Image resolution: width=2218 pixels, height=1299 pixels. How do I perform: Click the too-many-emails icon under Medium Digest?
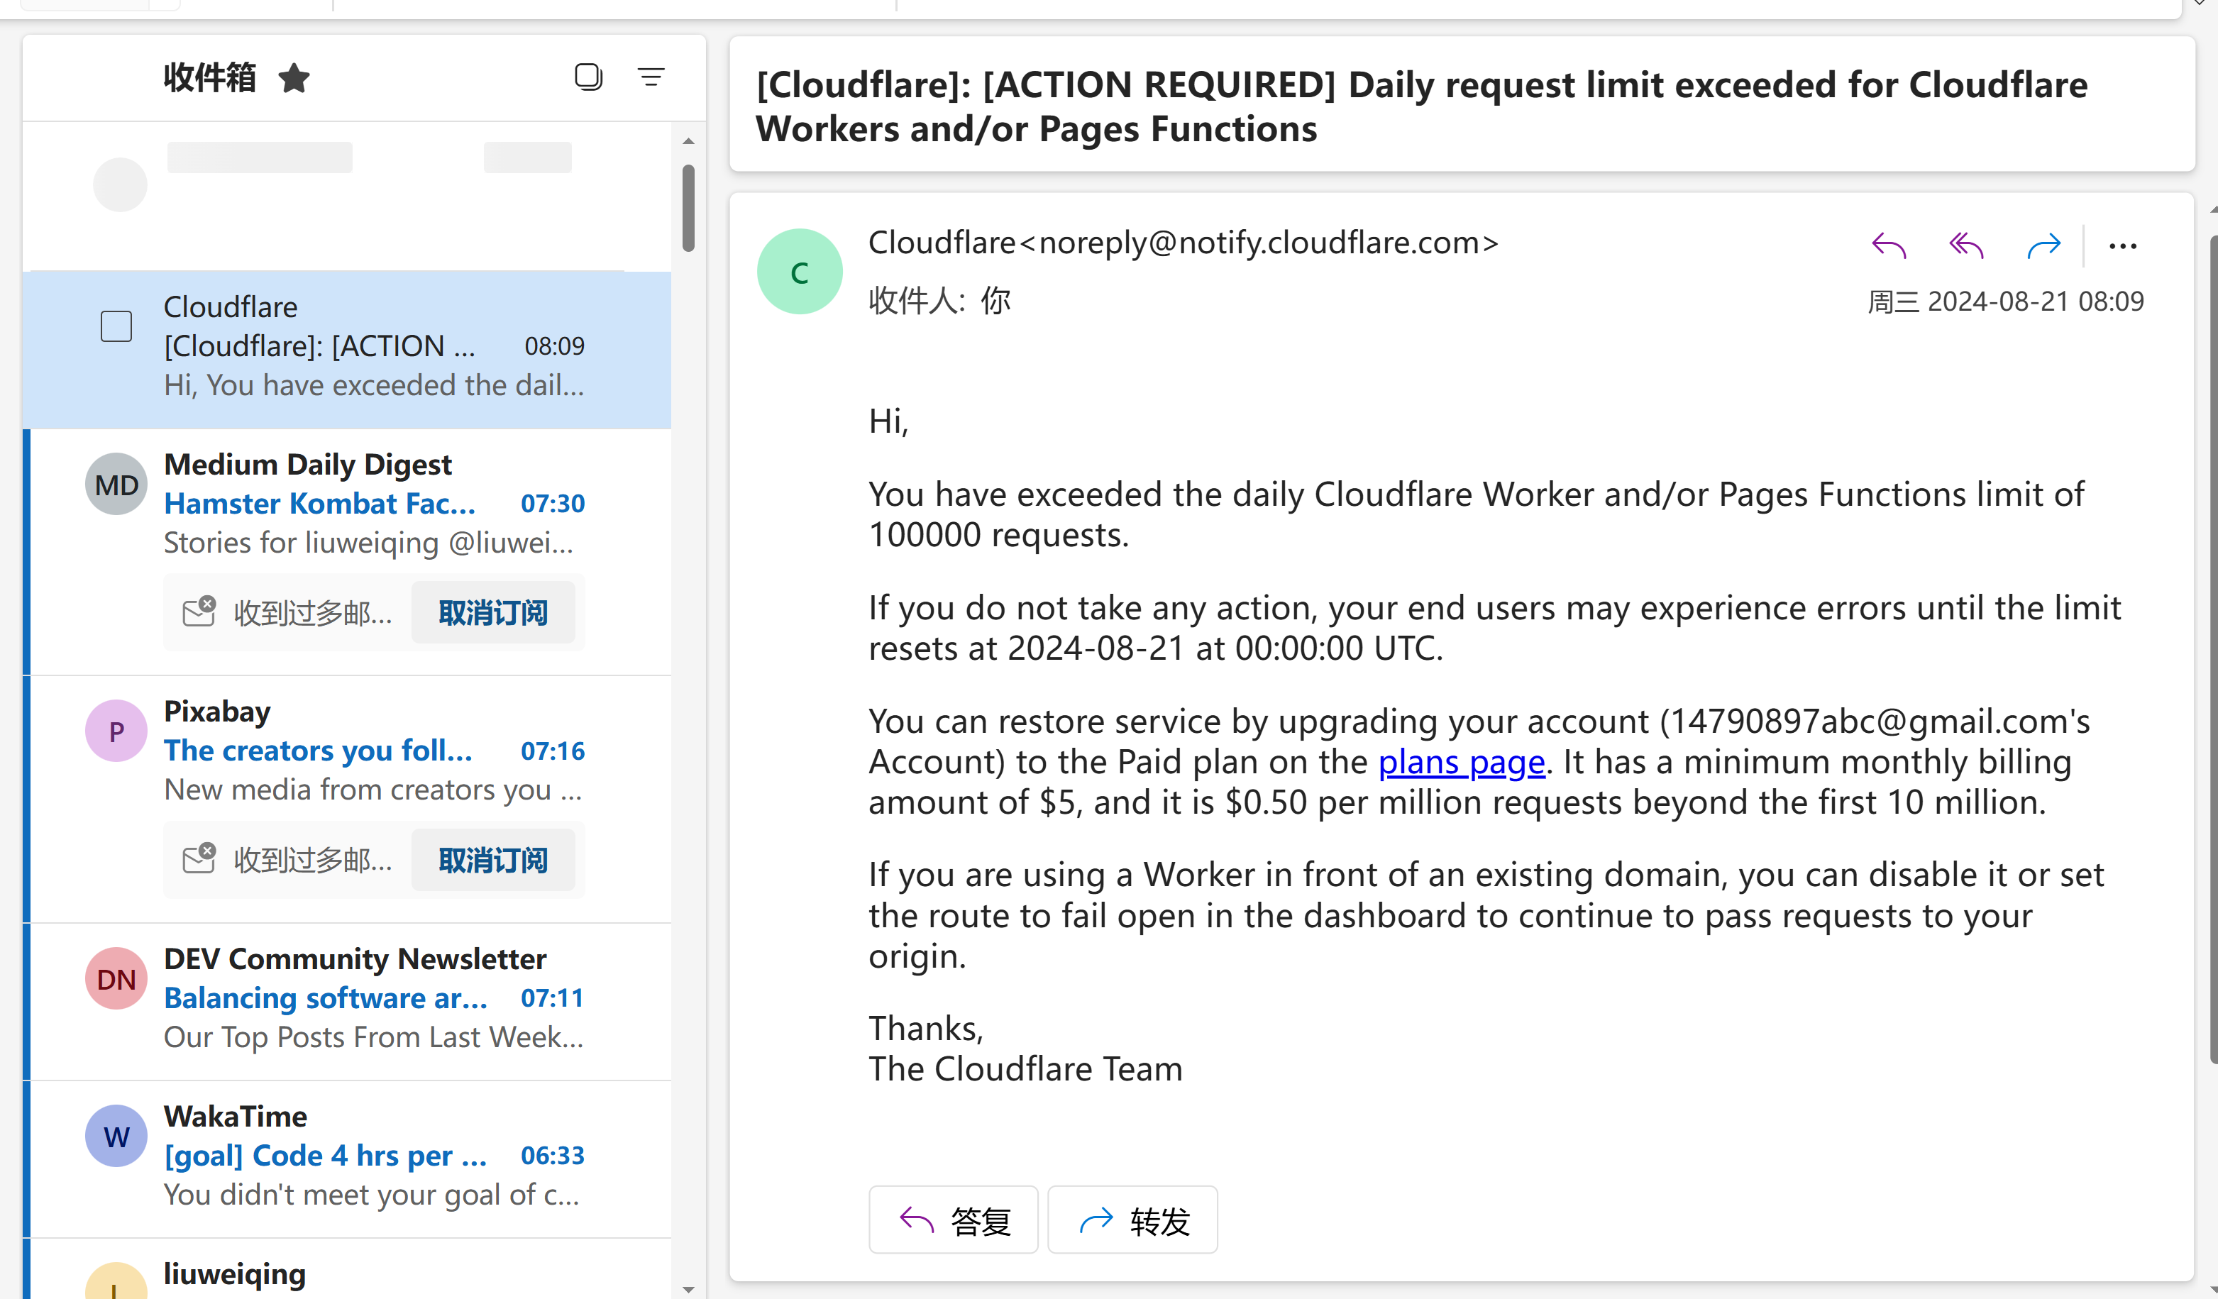tap(199, 611)
